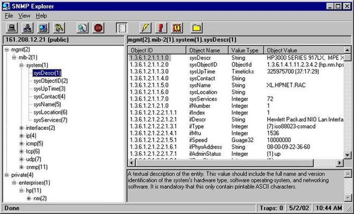Collapse the system(1) tree node
Screen dimensions: 354x214
pyautogui.click(x=21, y=65)
